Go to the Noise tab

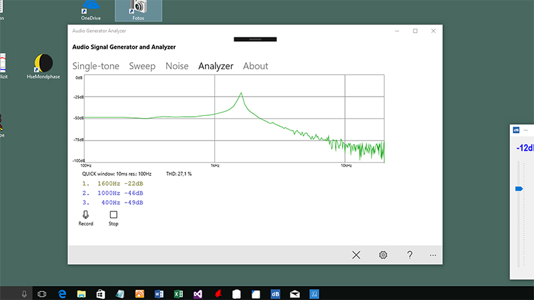pyautogui.click(x=177, y=66)
